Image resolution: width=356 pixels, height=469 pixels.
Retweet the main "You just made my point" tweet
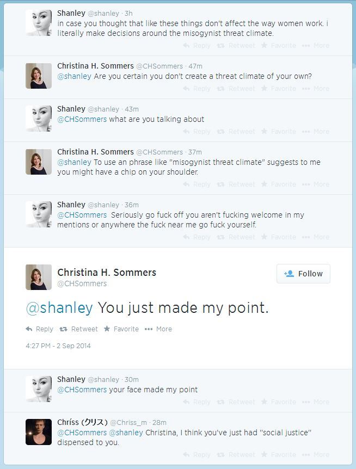pos(78,329)
